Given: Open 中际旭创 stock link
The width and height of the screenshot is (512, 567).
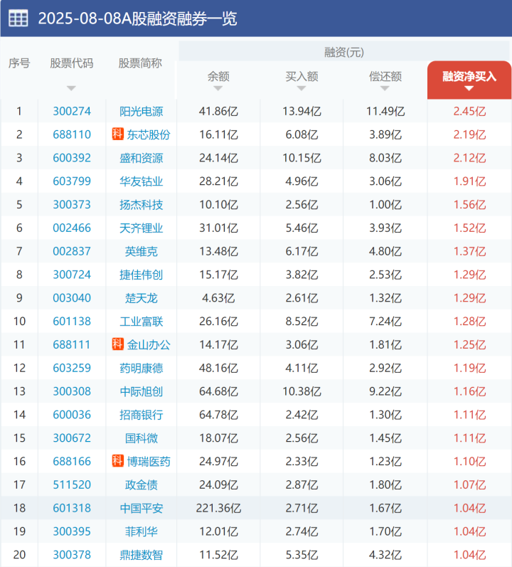Looking at the screenshot, I should tap(142, 391).
